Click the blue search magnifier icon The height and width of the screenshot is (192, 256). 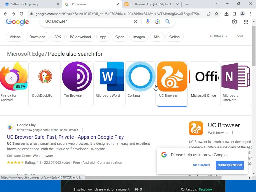pyautogui.click(x=167, y=21)
